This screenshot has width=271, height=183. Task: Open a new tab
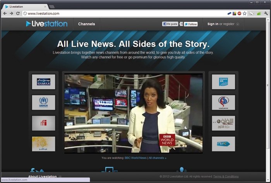pyautogui.click(x=52, y=7)
